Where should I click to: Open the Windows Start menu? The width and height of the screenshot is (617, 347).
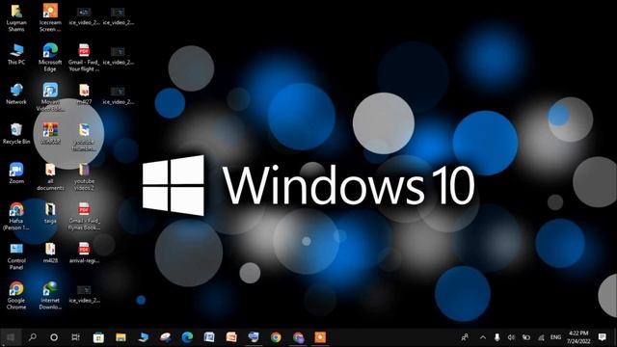pyautogui.click(x=11, y=337)
